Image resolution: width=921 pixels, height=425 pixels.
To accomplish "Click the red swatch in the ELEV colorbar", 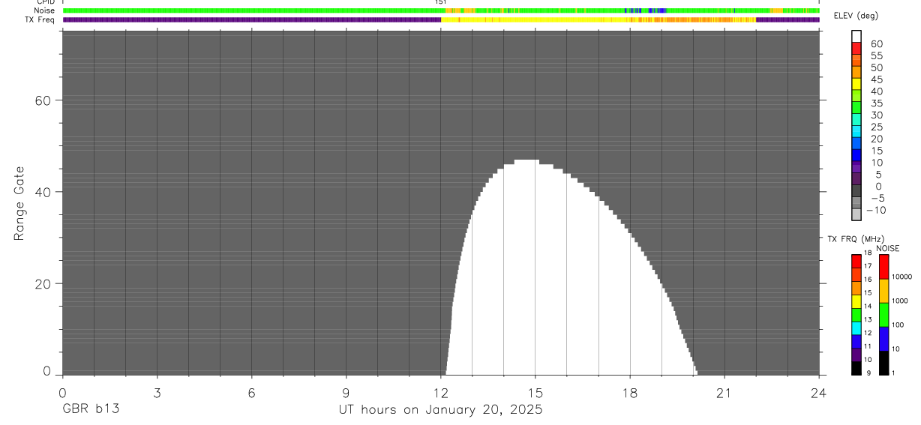I will click(856, 48).
